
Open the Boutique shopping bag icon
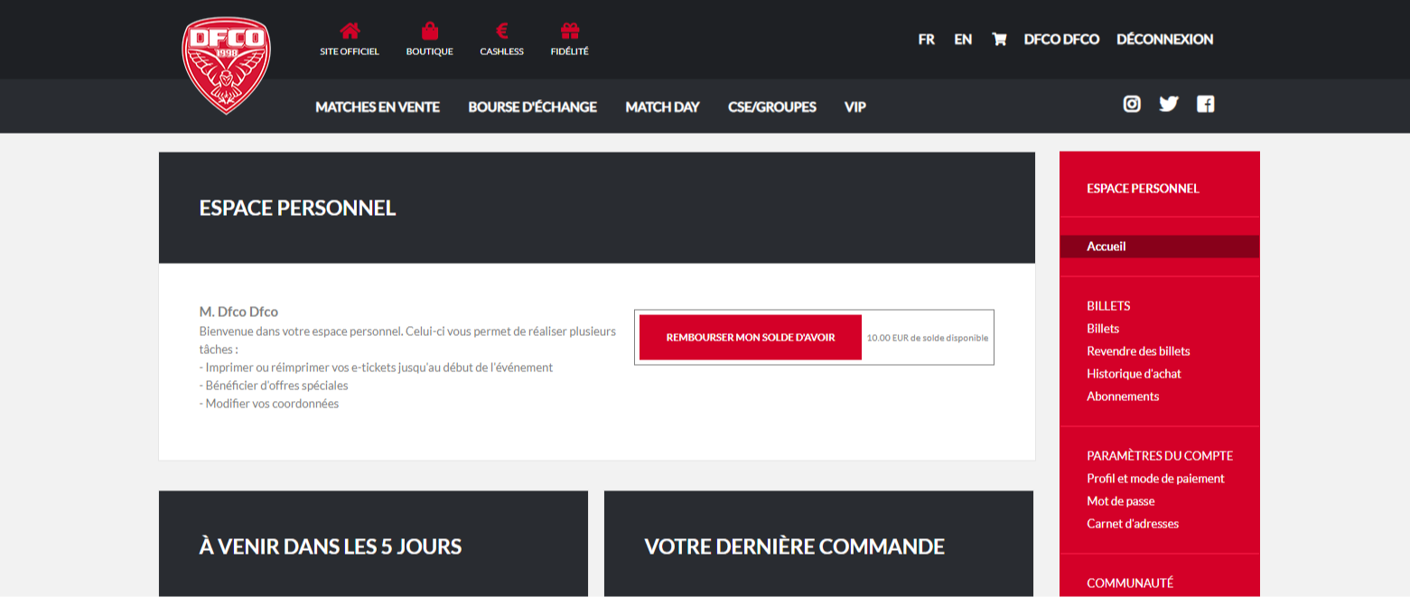click(429, 32)
